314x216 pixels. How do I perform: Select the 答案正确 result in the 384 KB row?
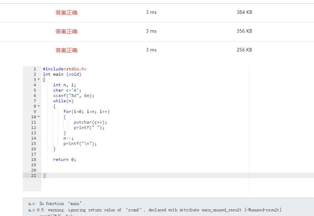coord(66,12)
